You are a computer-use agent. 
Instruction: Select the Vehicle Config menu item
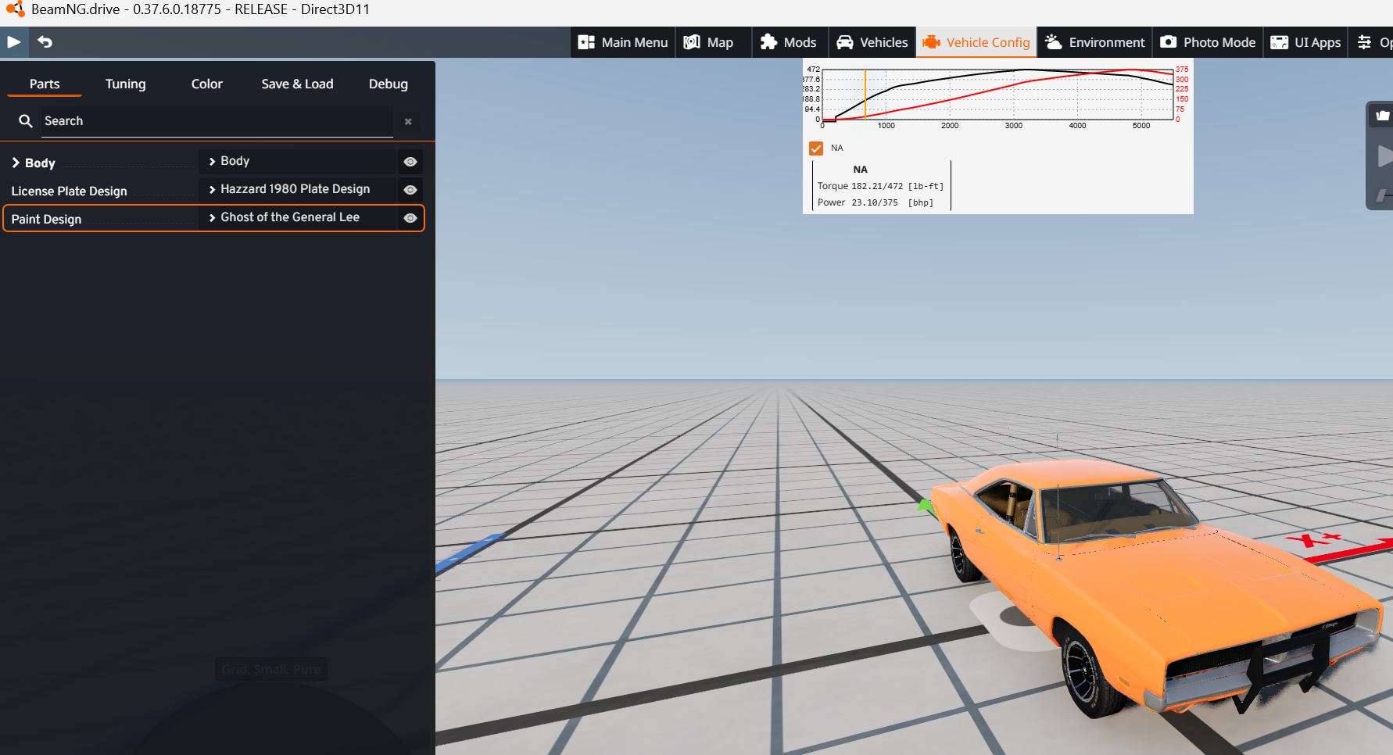976,42
